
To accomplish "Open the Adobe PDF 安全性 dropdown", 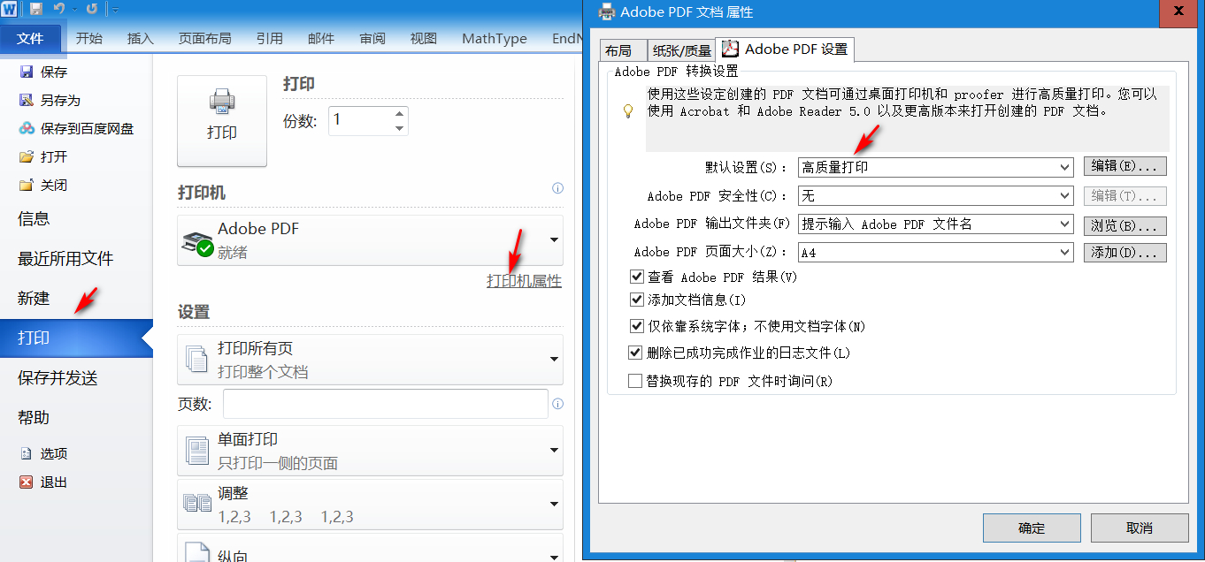I will pyautogui.click(x=936, y=195).
